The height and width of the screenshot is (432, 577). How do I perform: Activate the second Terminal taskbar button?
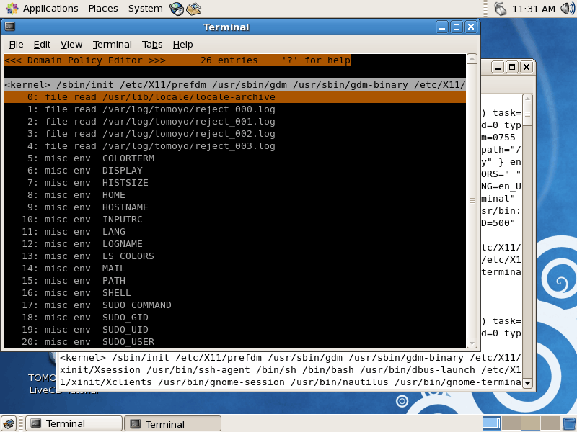(173, 423)
